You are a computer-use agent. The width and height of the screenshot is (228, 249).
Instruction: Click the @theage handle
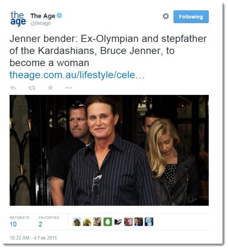click(x=41, y=23)
